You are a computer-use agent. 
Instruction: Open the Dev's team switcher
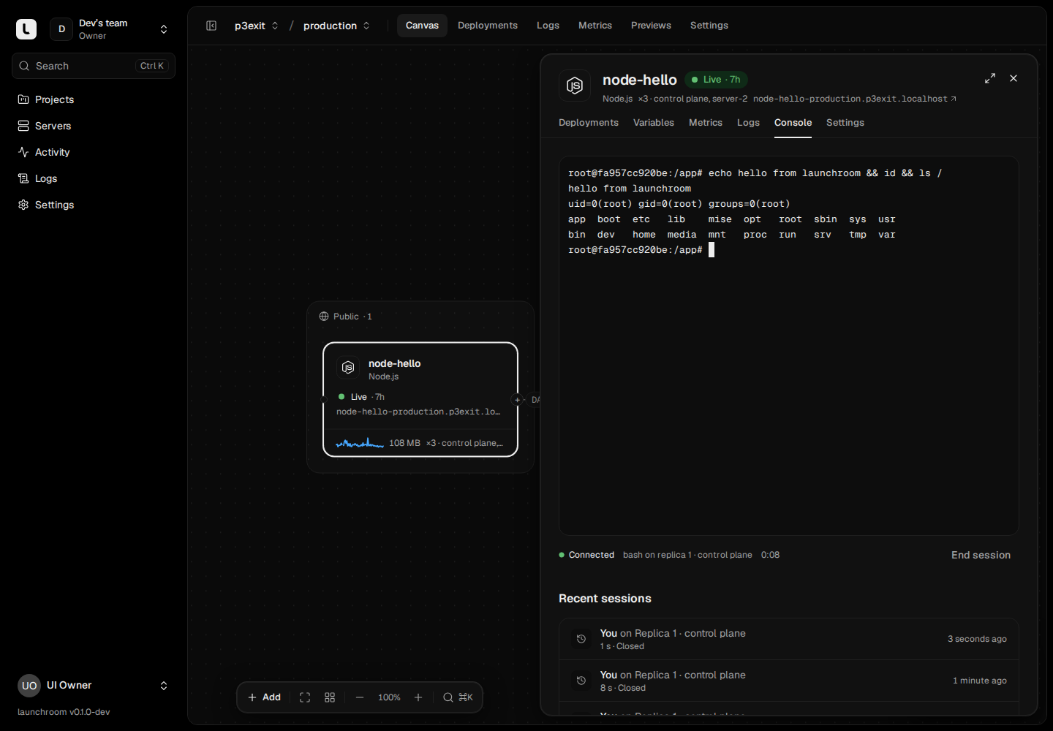(x=110, y=29)
